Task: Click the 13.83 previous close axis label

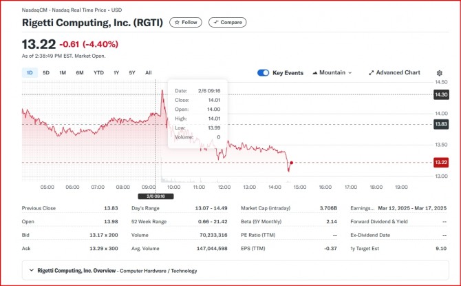Action: point(441,124)
